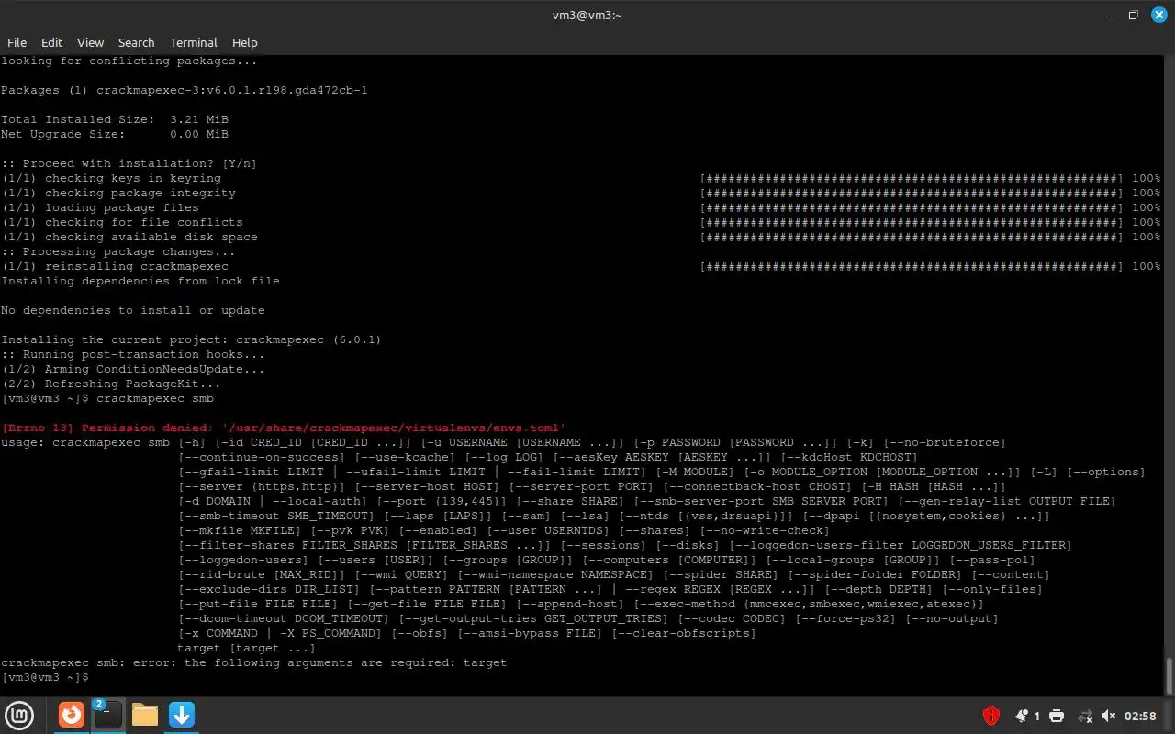Open the Search menu
This screenshot has width=1175, height=734.
[136, 42]
